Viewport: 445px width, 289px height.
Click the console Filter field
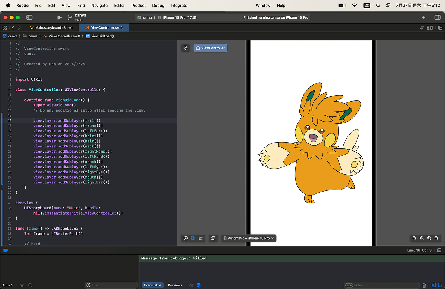[382, 285]
